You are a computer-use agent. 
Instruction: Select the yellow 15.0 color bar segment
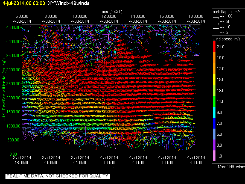coord(214,79)
